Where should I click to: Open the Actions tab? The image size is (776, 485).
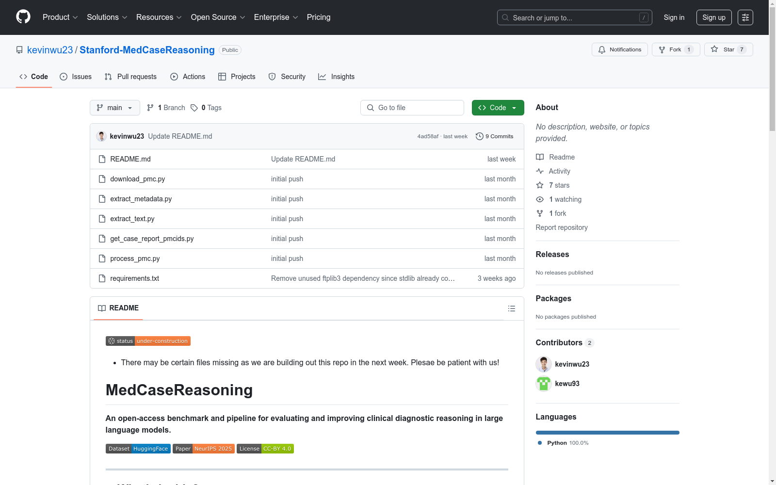tap(188, 77)
